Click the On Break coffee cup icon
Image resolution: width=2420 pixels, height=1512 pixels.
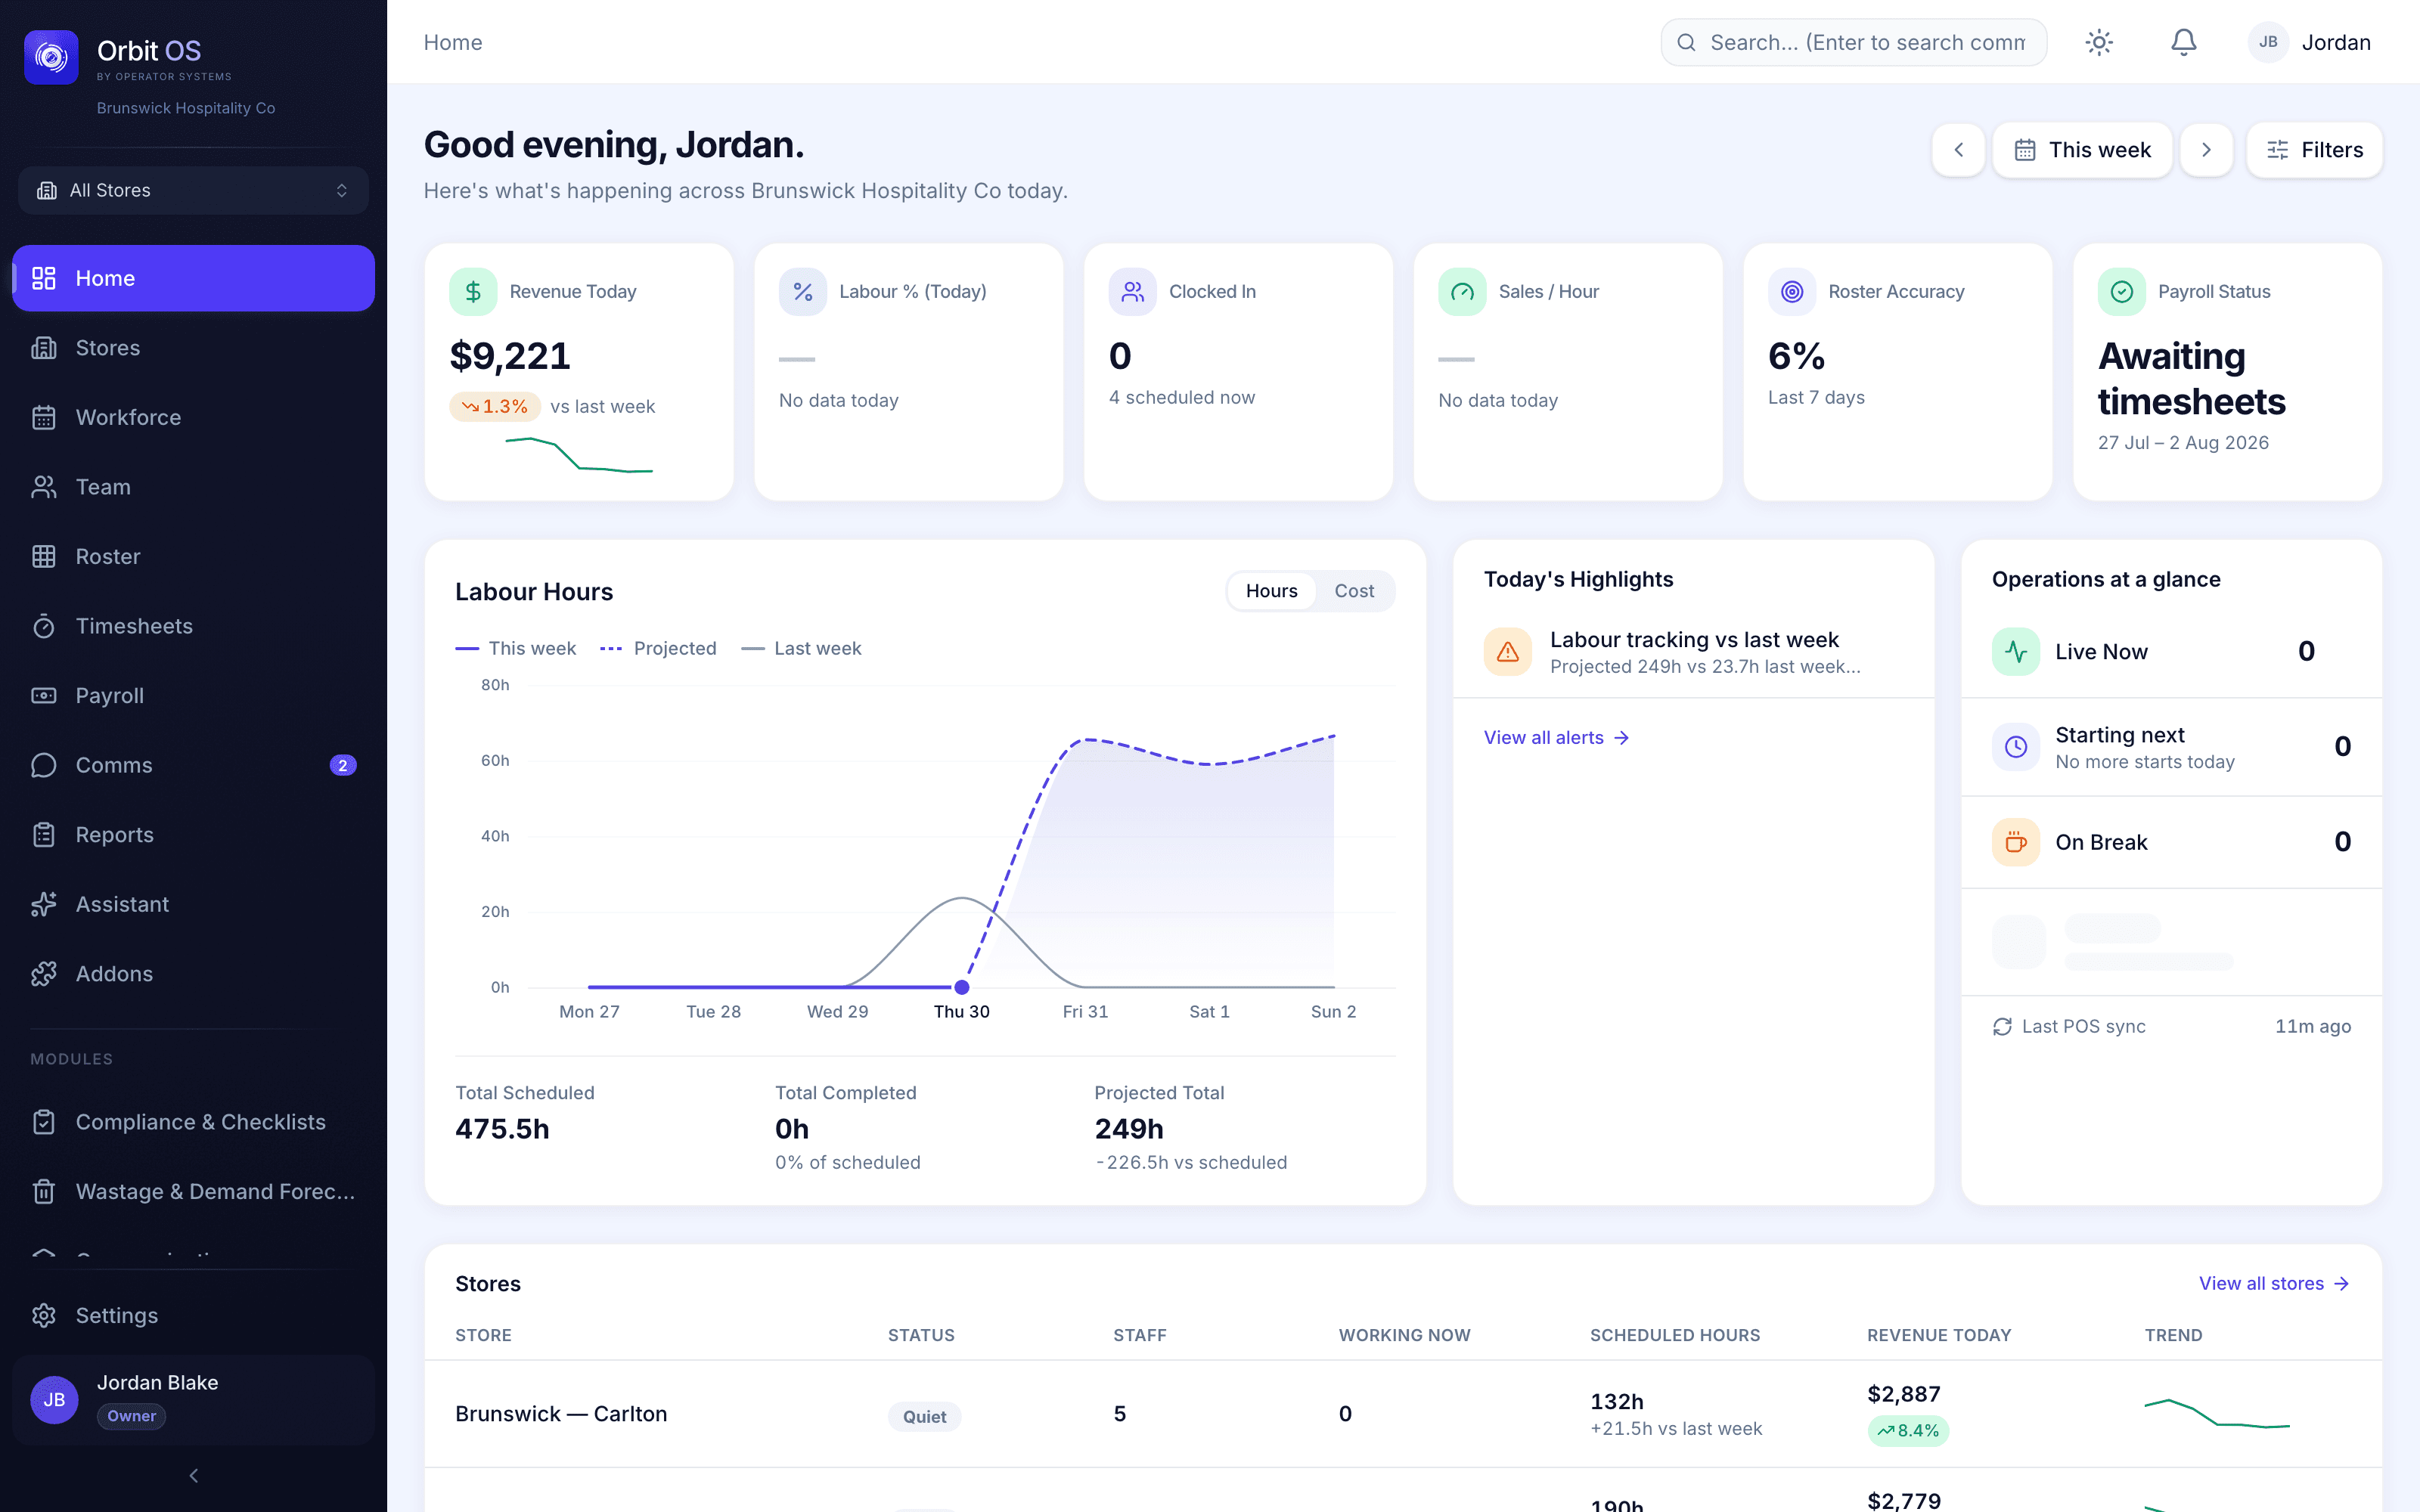[x=2016, y=842]
